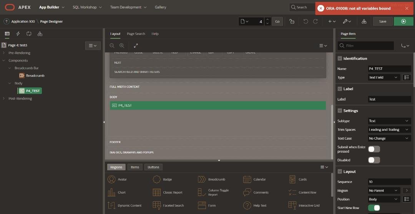This screenshot has width=415, height=214.
Task: Select the Badge region icon
Action: 157,179
